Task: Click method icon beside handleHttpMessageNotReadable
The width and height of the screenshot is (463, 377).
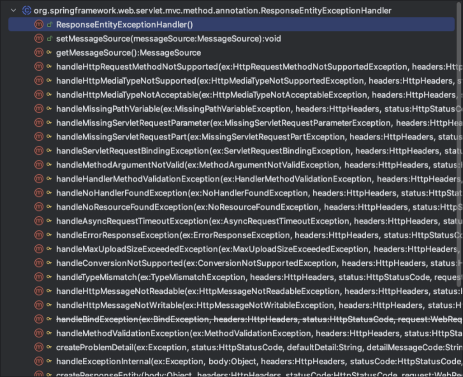Action: click(x=39, y=291)
